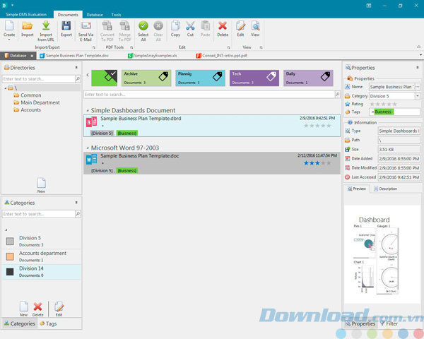The image size is (424, 339).
Task: Click Convert To PDF icon
Action: click(107, 25)
